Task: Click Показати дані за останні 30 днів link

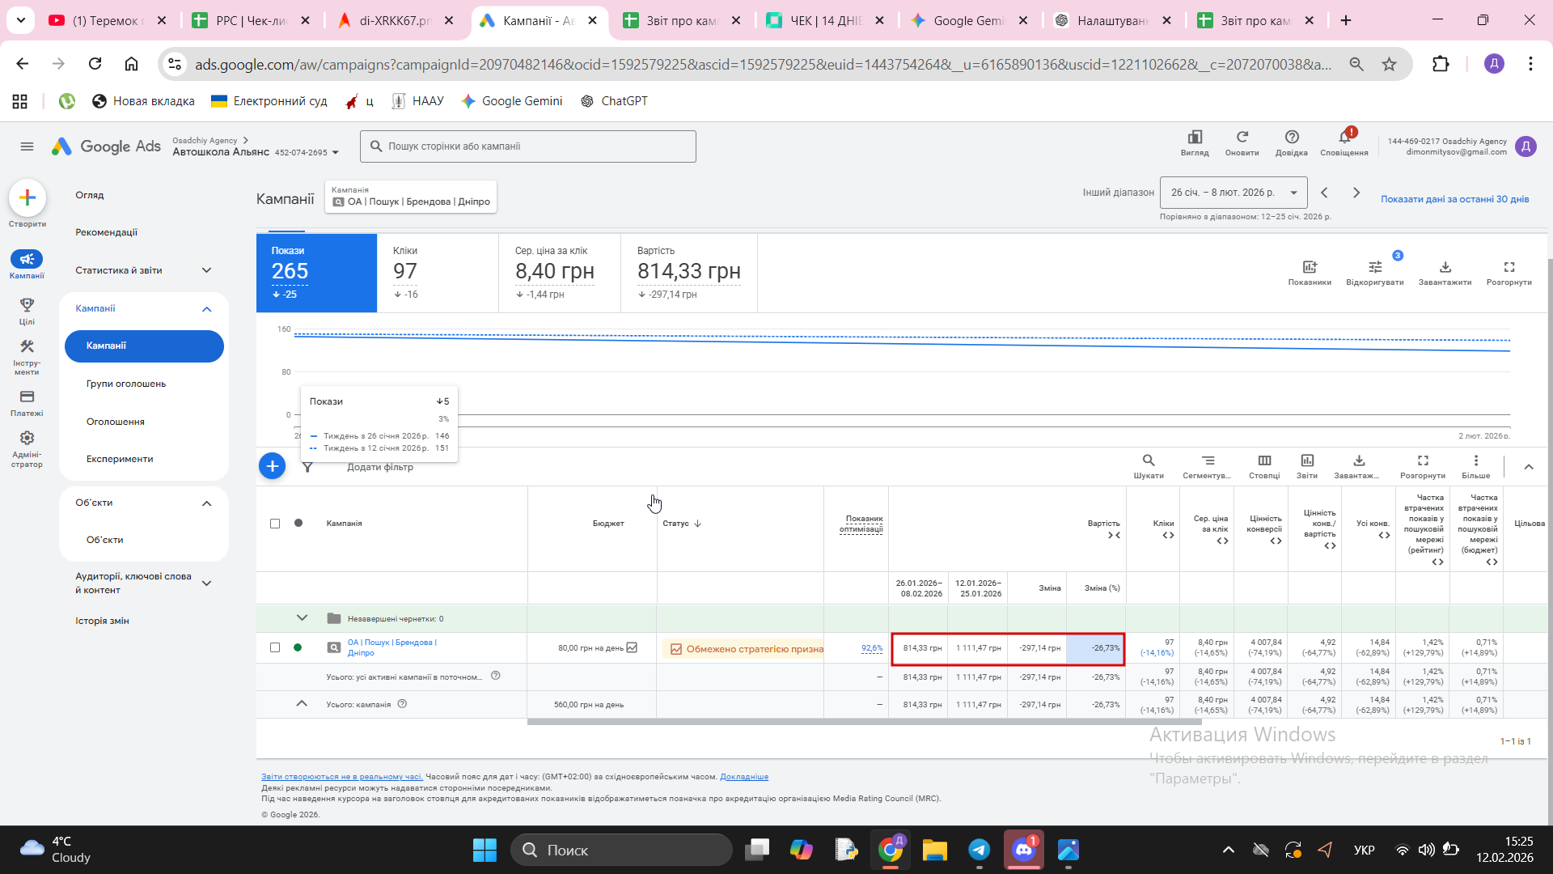Action: coord(1454,199)
